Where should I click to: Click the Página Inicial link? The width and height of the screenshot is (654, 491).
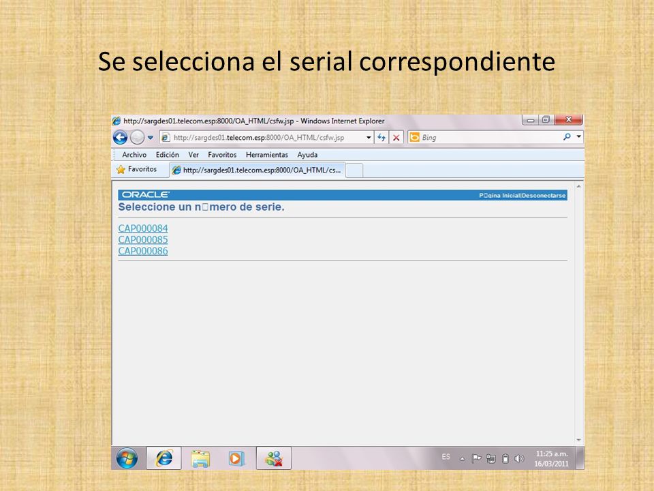[499, 196]
